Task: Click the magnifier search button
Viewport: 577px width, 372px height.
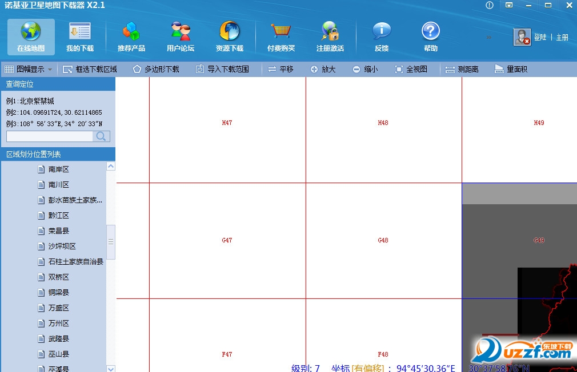Action: (x=101, y=136)
